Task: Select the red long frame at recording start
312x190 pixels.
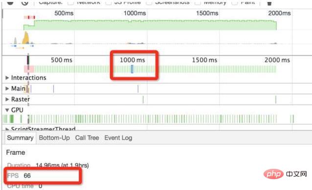Action: coord(29,69)
